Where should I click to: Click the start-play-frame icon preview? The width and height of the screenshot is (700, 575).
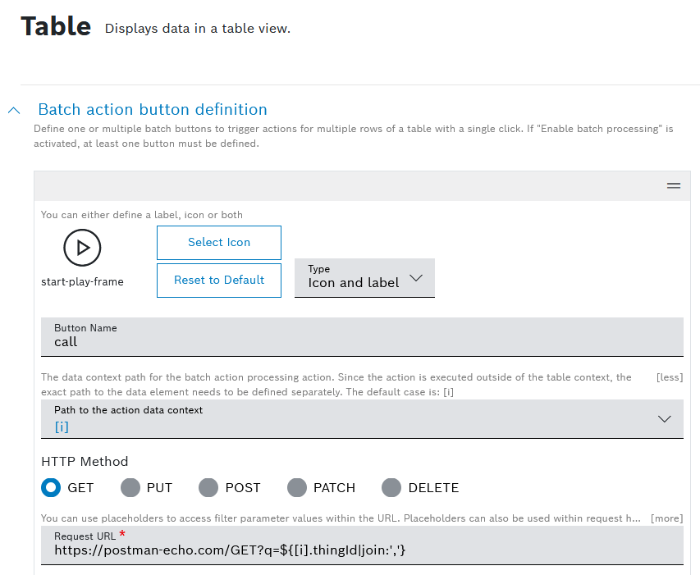[x=82, y=247]
